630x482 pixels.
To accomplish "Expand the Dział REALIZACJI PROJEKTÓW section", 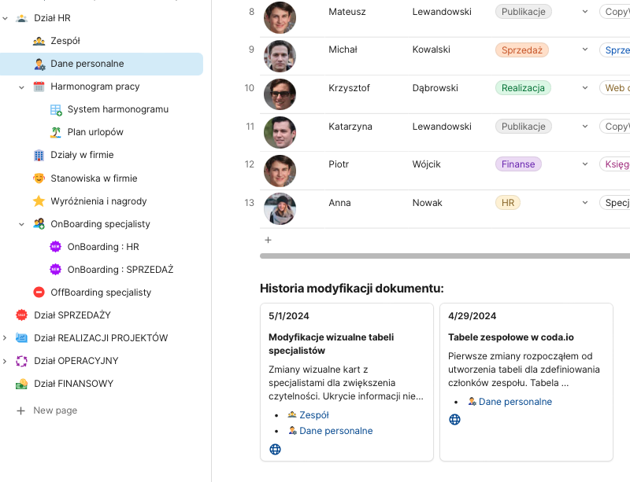I will coord(6,338).
